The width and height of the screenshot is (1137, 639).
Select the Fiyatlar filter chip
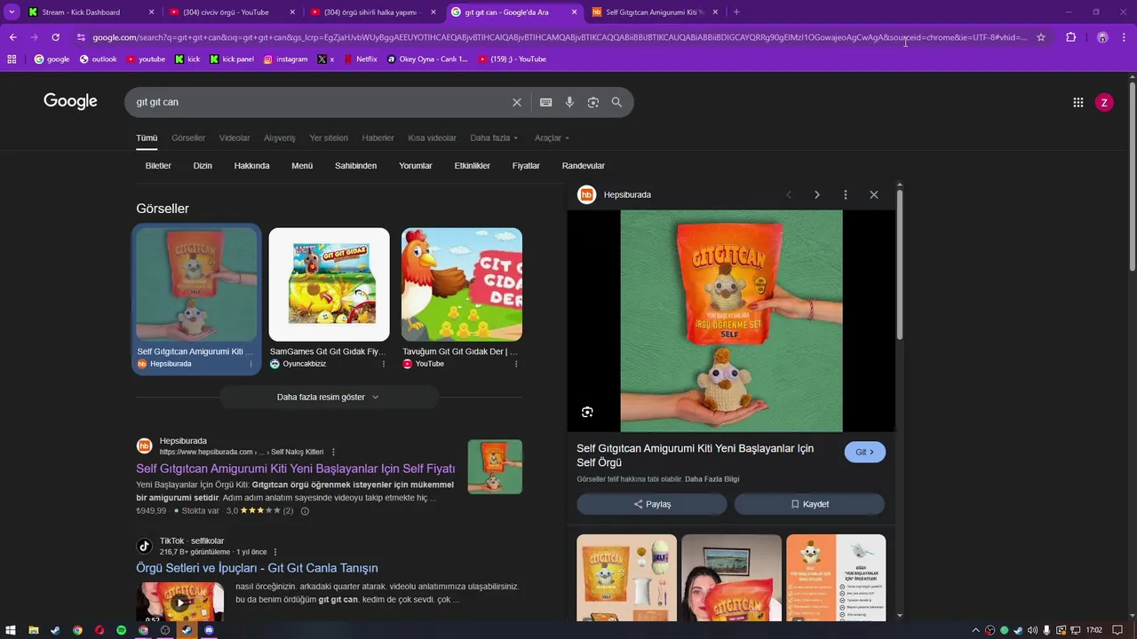[x=526, y=166]
